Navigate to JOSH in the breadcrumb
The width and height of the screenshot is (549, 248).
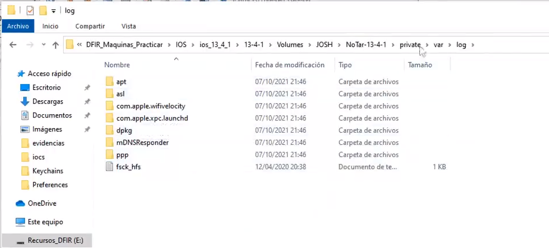(x=324, y=45)
